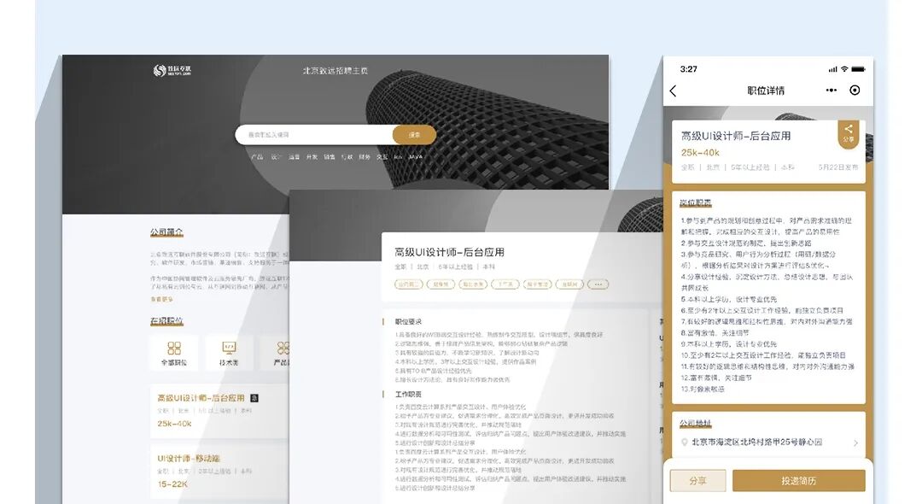Open the address row chevron arrow

pos(855,442)
